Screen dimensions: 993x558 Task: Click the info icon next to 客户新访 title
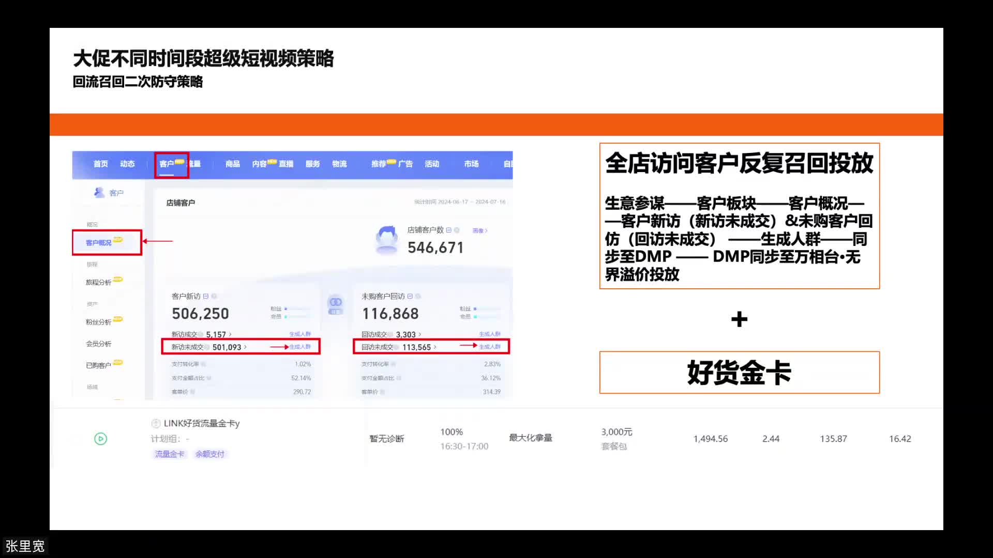pos(214,296)
